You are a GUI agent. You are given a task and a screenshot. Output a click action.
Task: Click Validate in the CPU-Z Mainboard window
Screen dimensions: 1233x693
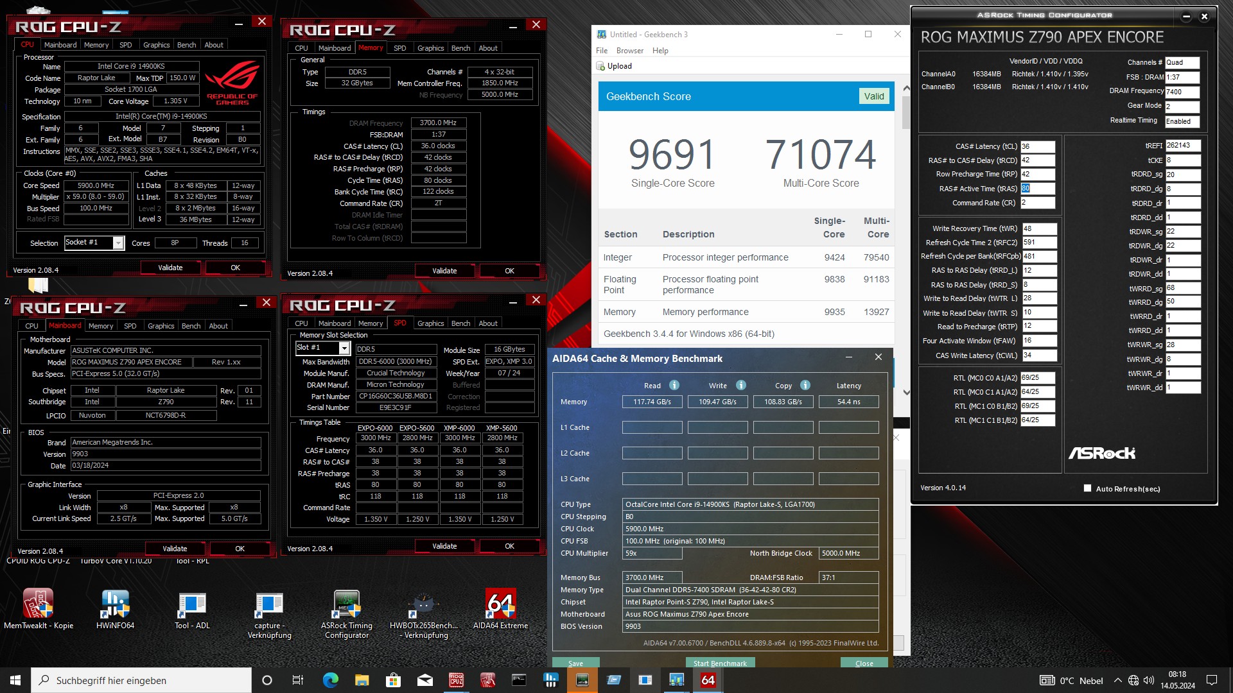pos(175,549)
